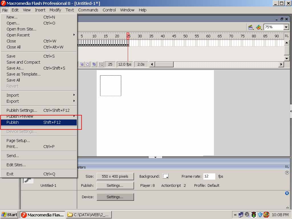This screenshot has width=292, height=219.
Task: Click the Frame rate input field
Action: [209, 176]
